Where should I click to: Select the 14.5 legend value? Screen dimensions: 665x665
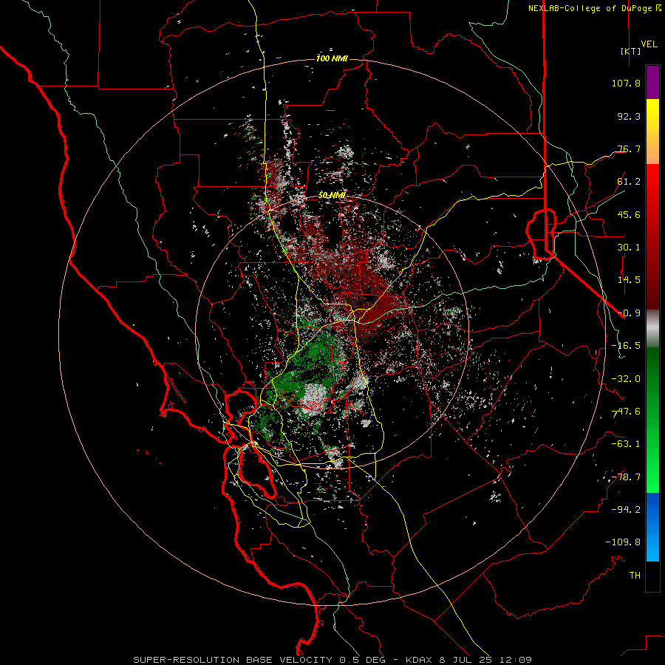coord(629,280)
